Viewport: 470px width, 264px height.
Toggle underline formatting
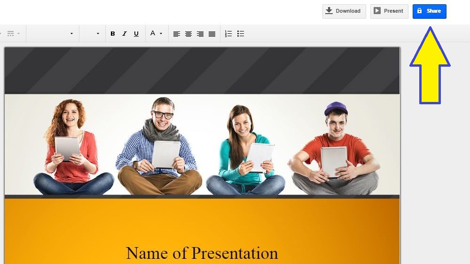(x=136, y=34)
